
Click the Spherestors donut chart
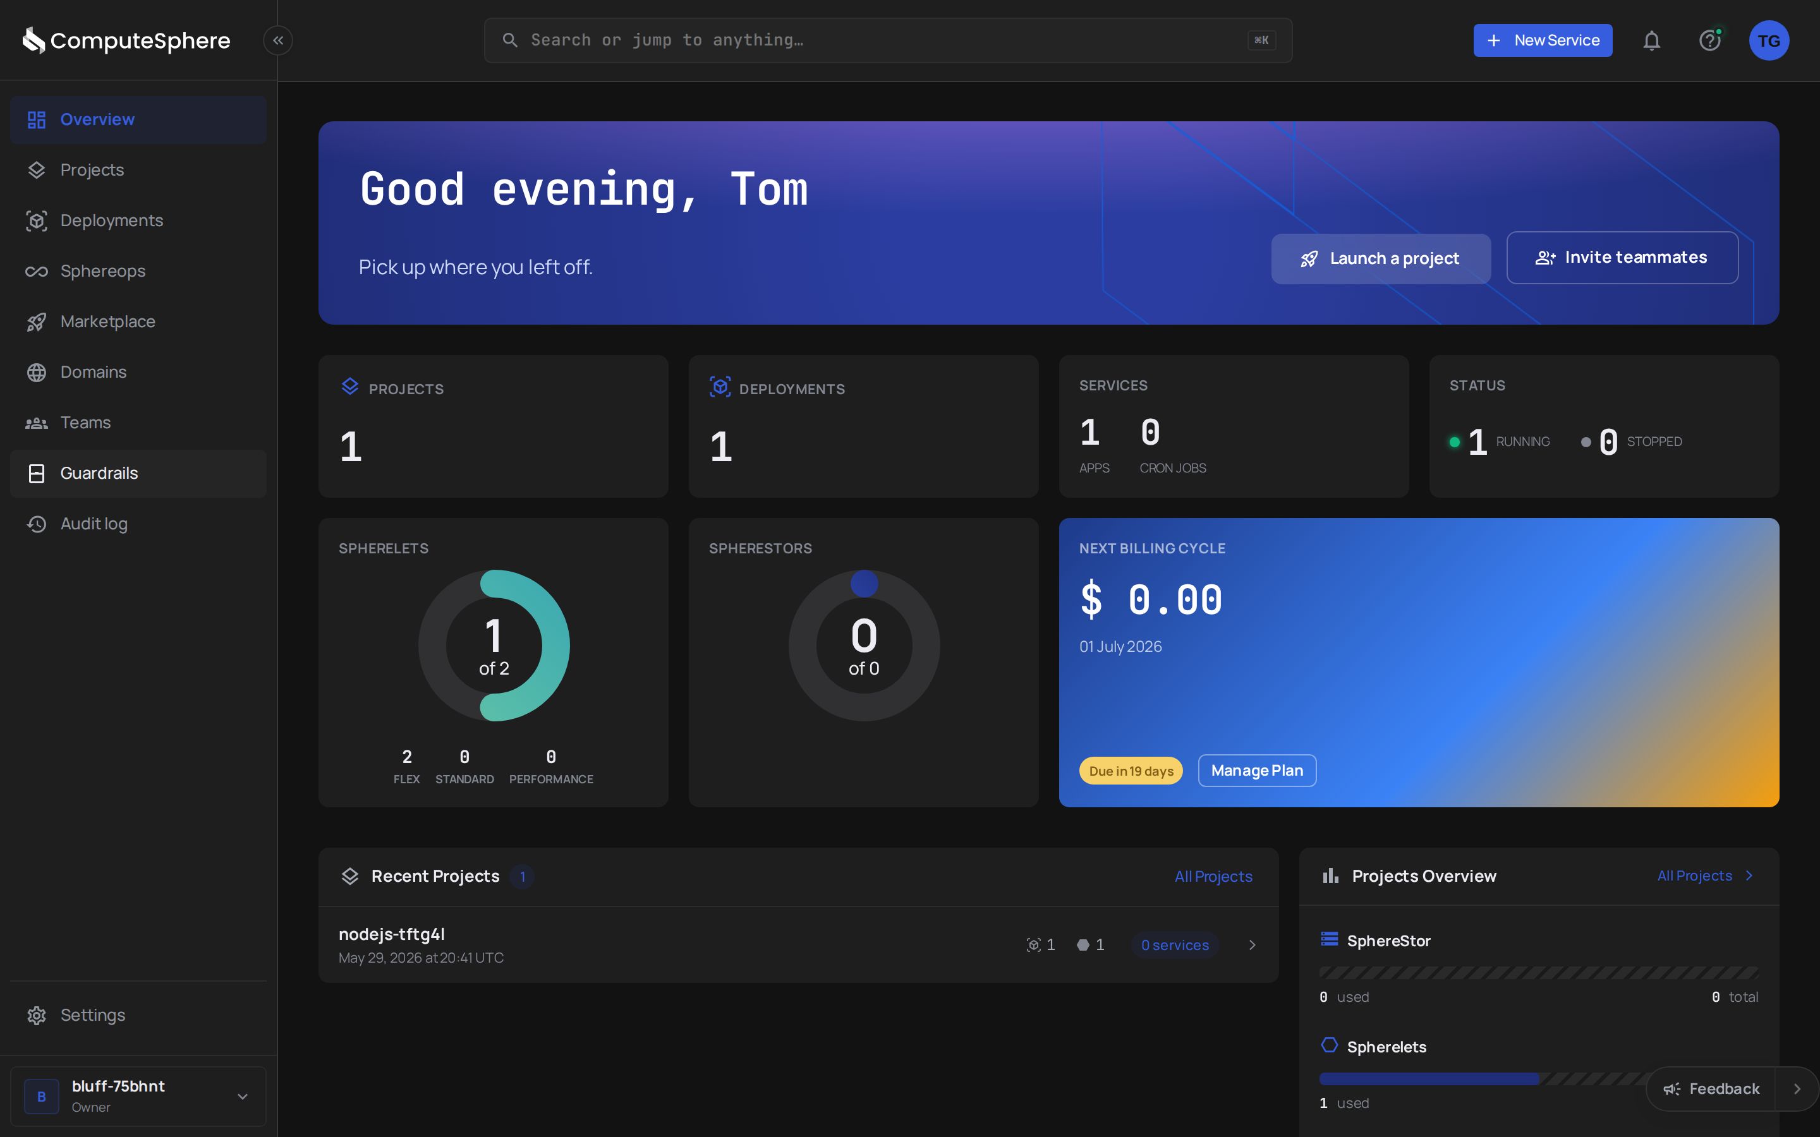pyautogui.click(x=864, y=645)
